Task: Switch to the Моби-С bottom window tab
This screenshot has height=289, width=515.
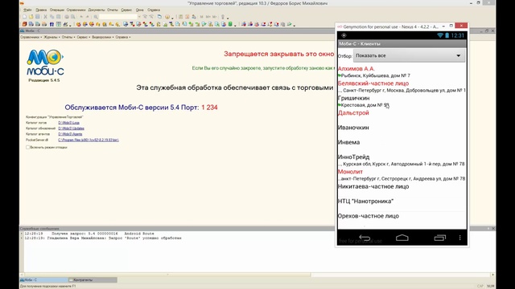Action: click(x=44, y=280)
